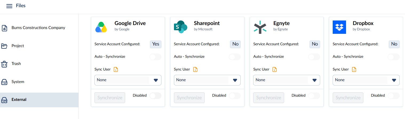The width and height of the screenshot is (405, 119).
Task: Open the Trash section
Action: [39, 64]
